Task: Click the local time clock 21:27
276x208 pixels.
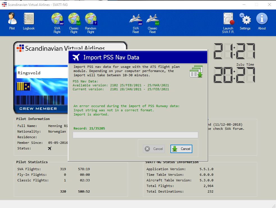Action: click(x=234, y=51)
